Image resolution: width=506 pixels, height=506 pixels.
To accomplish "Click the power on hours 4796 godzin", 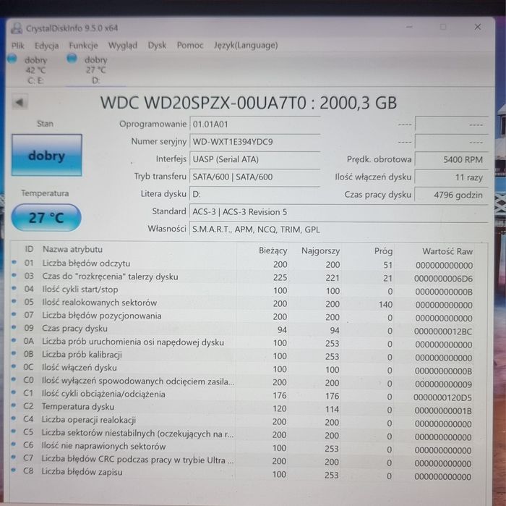I will (x=451, y=195).
